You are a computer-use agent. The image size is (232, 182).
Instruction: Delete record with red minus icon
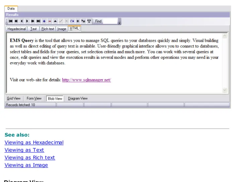[50, 21]
